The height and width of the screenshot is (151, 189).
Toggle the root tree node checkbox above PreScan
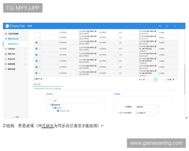[x=53, y=105]
